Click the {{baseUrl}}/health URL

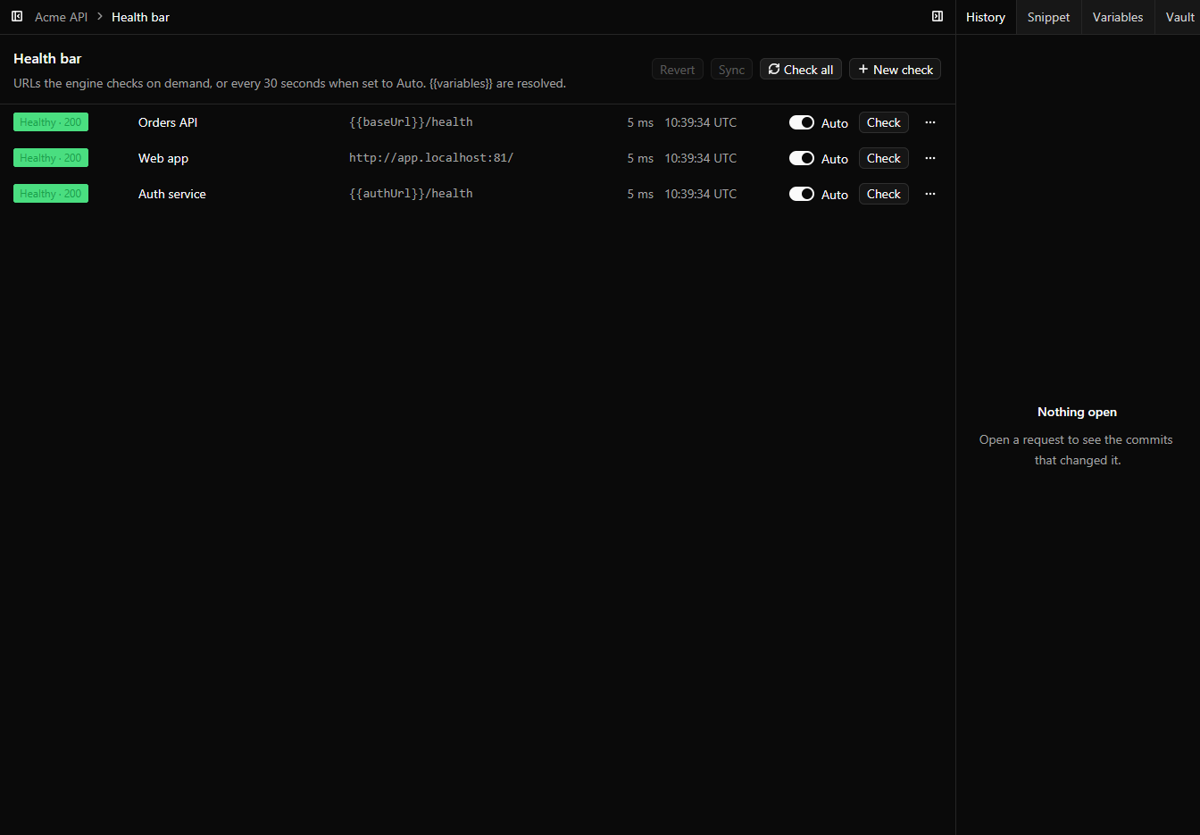tap(411, 122)
